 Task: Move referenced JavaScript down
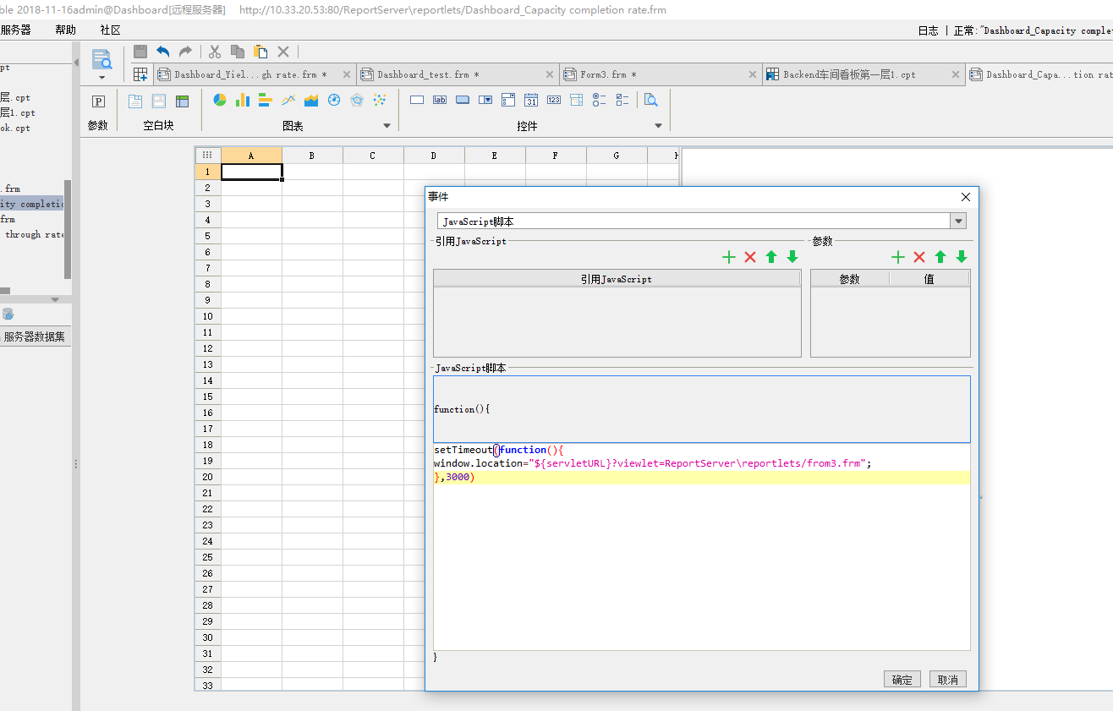792,257
